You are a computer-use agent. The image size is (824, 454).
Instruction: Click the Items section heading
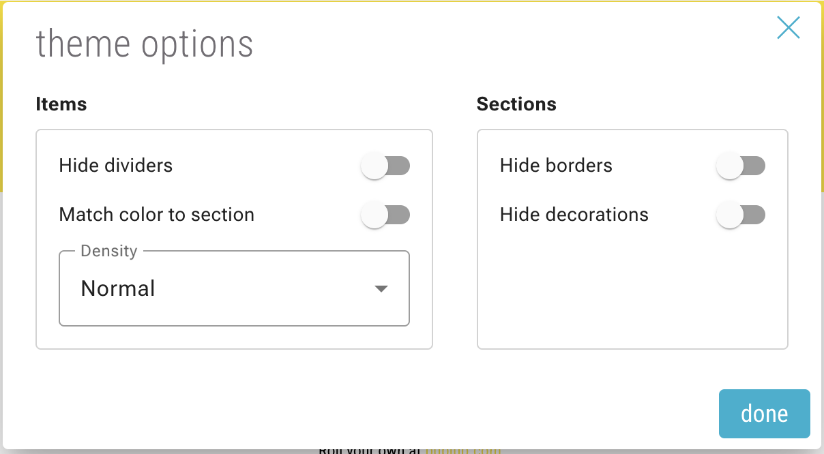61,104
